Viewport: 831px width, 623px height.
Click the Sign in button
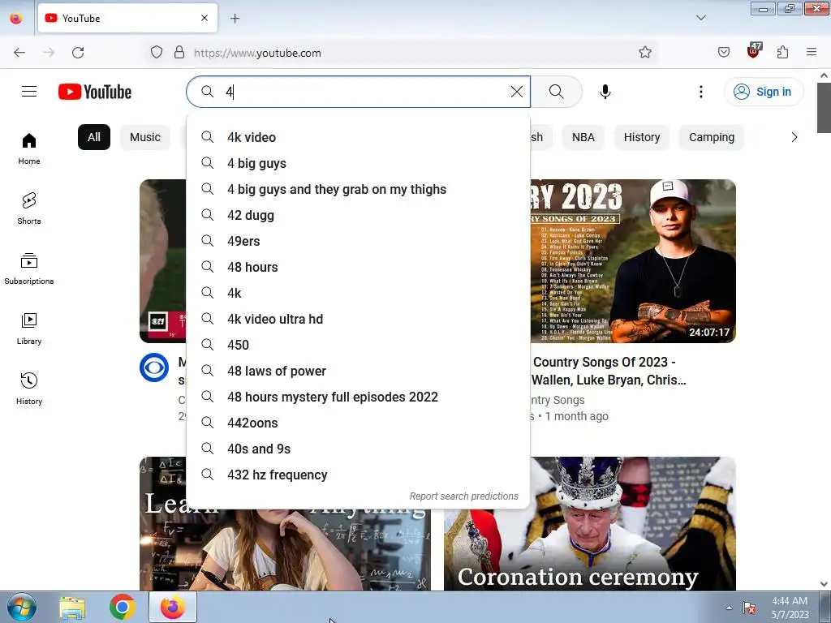763,92
